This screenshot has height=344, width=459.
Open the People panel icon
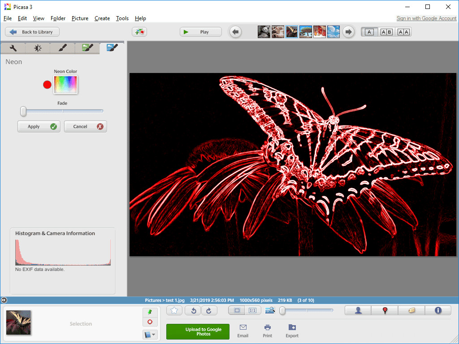click(358, 310)
